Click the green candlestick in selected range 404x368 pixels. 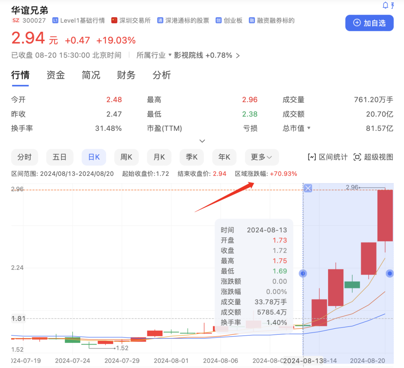352,285
